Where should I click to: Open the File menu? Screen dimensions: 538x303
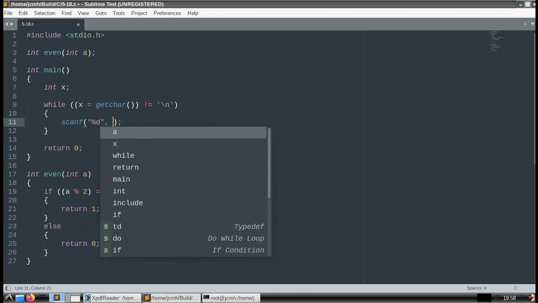click(x=8, y=13)
